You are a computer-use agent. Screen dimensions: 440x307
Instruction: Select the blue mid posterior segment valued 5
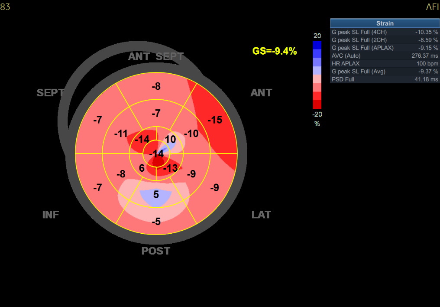[x=156, y=195]
